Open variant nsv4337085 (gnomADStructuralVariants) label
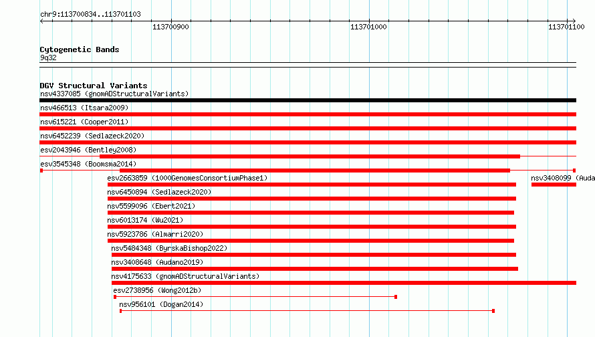 (x=114, y=94)
